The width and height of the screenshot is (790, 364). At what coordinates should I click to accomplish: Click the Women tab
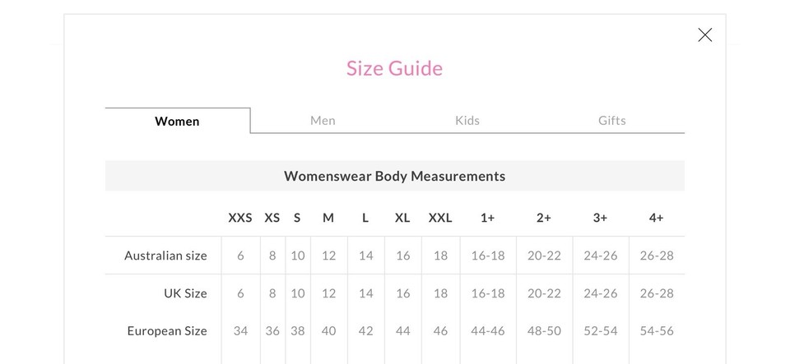tap(177, 121)
